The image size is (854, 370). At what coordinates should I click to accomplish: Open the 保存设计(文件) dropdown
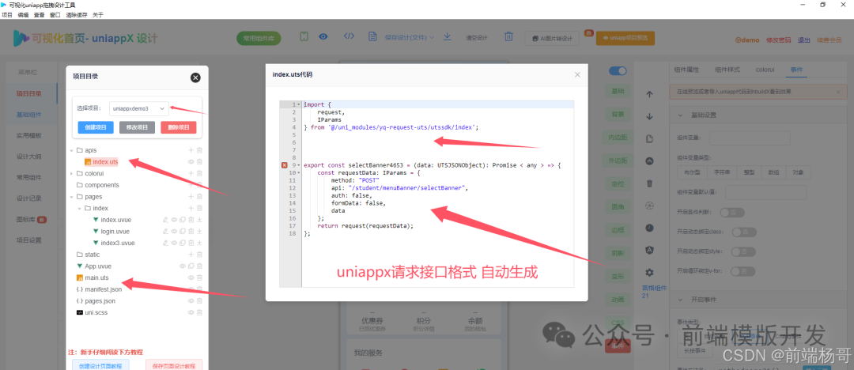tap(409, 38)
